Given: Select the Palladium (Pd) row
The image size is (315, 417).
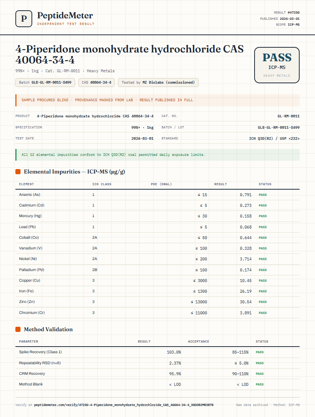Looking at the screenshot, I should coord(157,270).
